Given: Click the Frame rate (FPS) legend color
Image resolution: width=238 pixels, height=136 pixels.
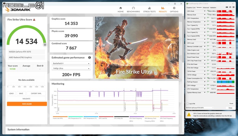Looking at the screenshot, I should pyautogui.click(x=60, y=117).
